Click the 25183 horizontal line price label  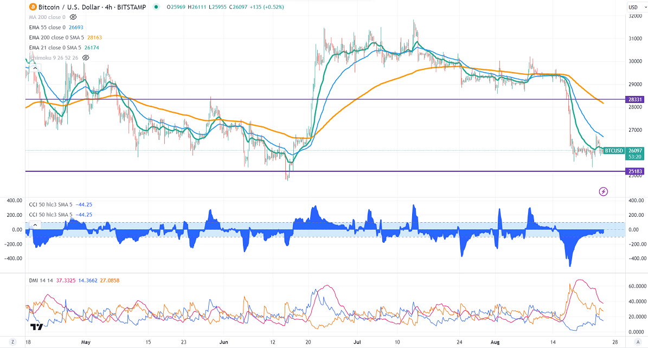[x=635, y=171]
